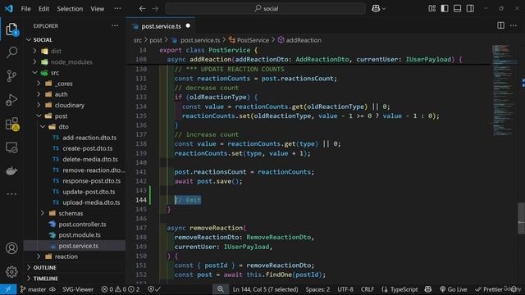Open editor More Actions ellipsis

[514, 25]
